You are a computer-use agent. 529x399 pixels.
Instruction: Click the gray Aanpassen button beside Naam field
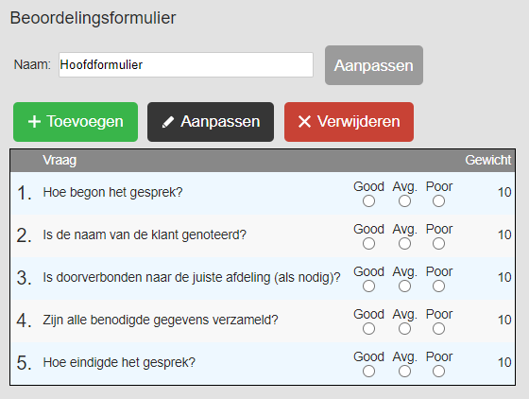374,65
